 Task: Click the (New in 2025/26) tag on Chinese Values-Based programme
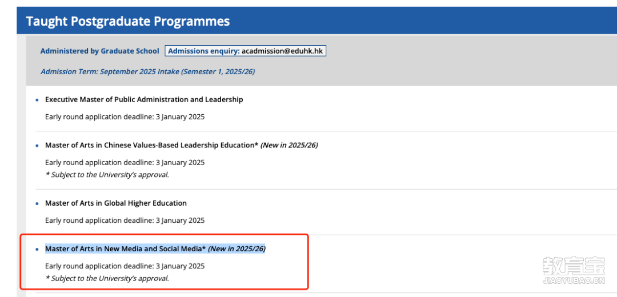pyautogui.click(x=289, y=145)
